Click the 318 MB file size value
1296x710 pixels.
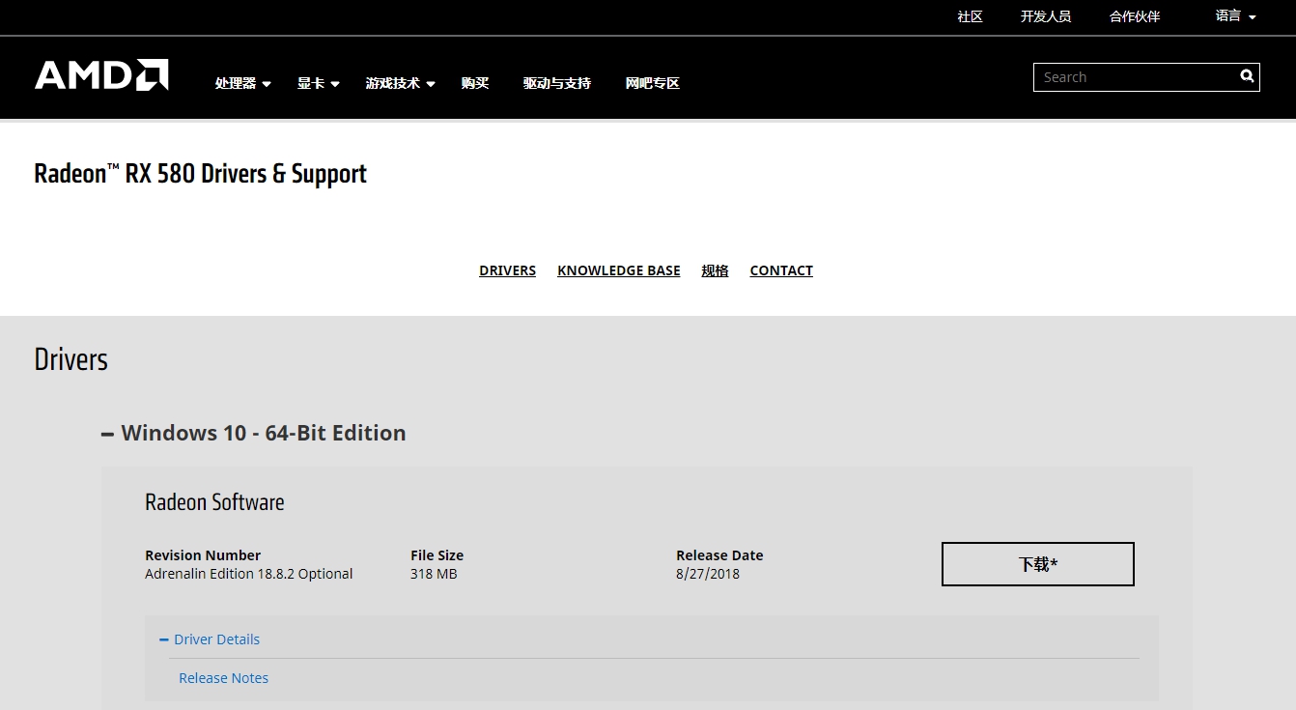coord(434,574)
